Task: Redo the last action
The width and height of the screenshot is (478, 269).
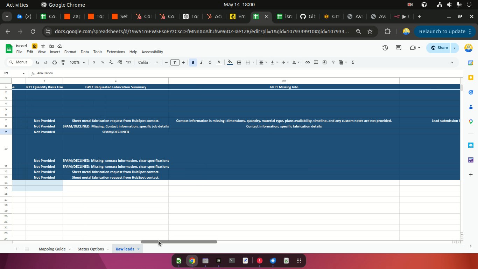Action: click(46, 62)
